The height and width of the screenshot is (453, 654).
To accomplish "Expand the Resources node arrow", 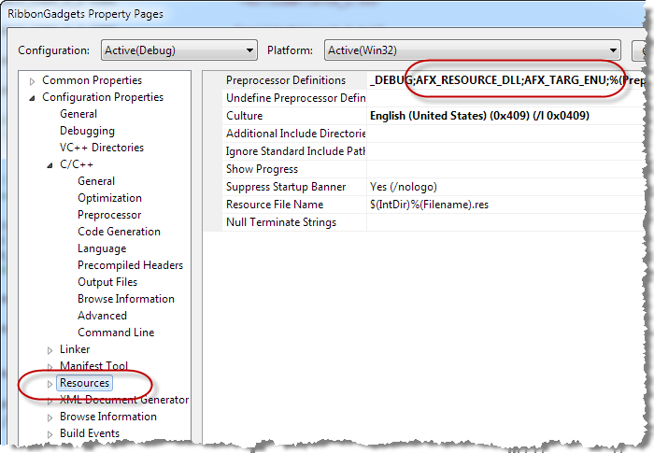I will [x=50, y=384].
